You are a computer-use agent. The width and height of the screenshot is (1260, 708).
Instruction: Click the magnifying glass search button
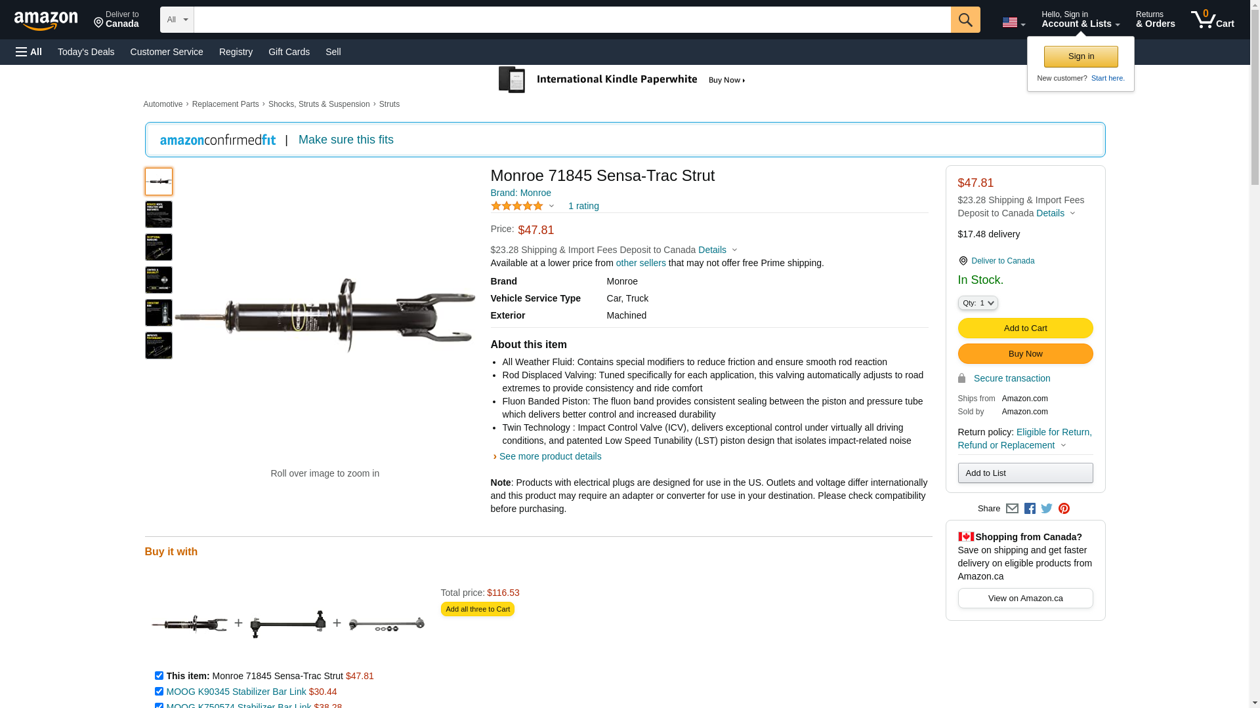pos(965,20)
